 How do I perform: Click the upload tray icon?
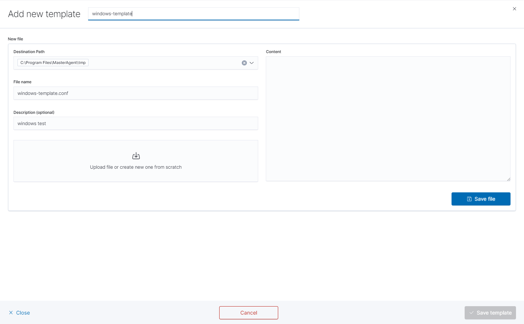136,156
